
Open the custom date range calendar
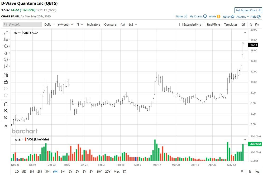pyautogui.click(x=125, y=172)
